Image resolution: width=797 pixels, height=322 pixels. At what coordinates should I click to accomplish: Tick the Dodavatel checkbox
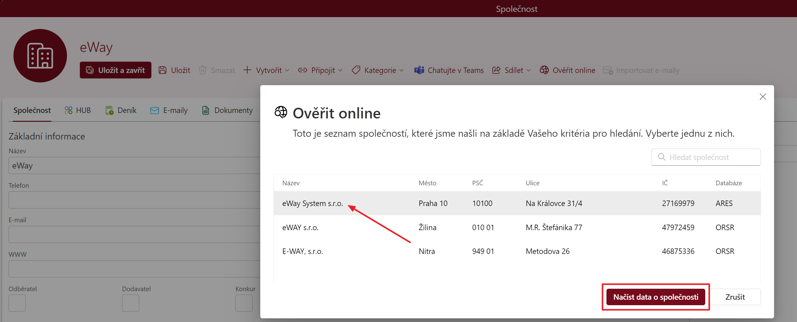tap(130, 303)
